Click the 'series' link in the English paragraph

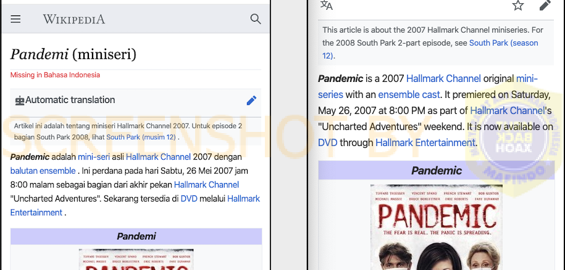pyautogui.click(x=330, y=95)
